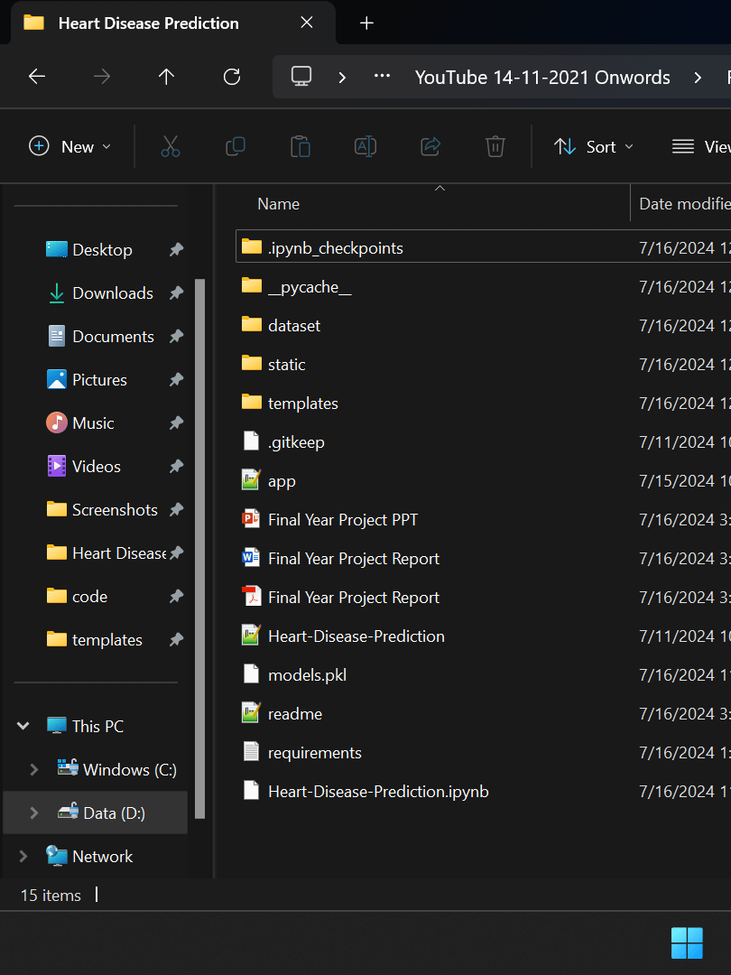This screenshot has height=975, width=731.
Task: Select the Final Year Project PPT file
Action: tap(343, 520)
